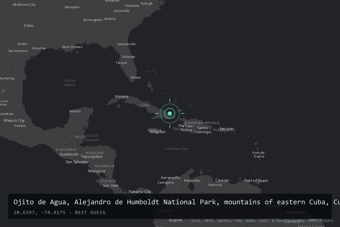Click the Birmingham city label
This screenshot has width=340, height=227.
(93, 20)
